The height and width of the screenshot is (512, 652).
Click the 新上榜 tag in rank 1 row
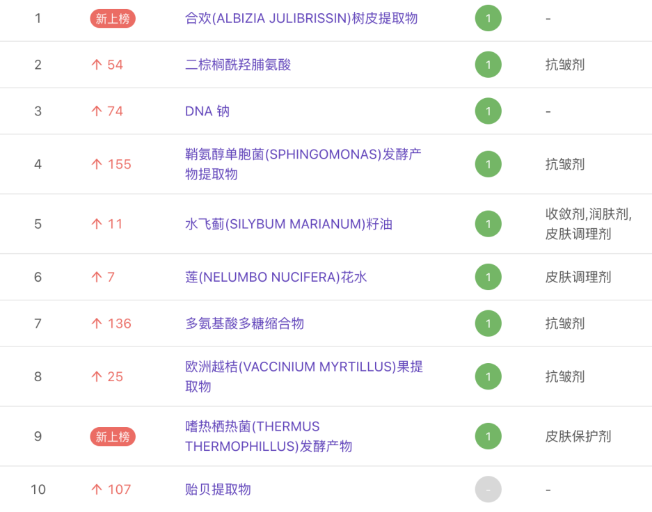click(113, 18)
